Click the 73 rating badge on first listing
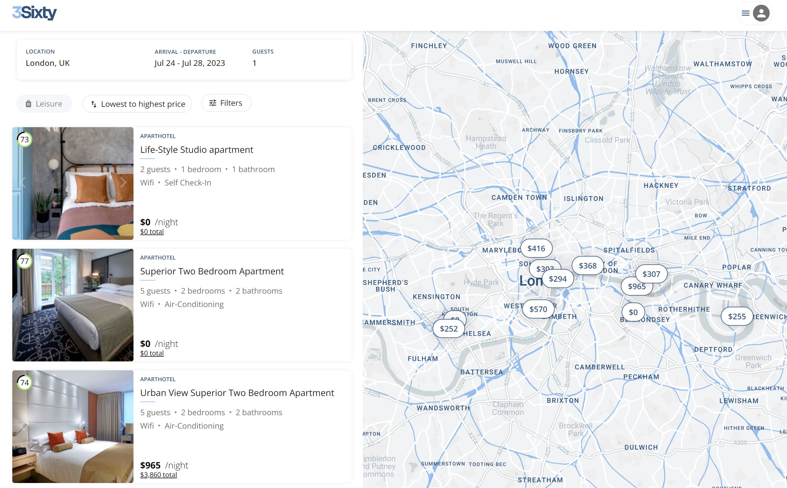 coord(25,139)
